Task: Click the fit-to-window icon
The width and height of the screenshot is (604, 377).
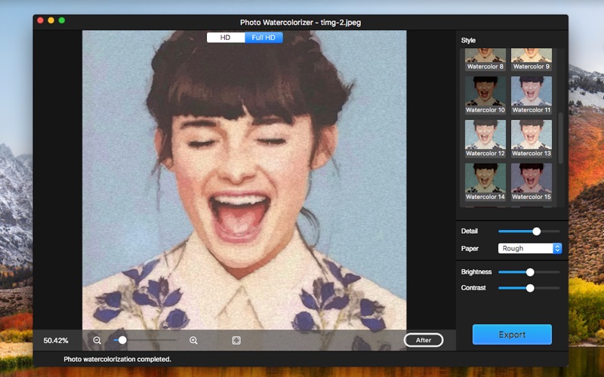Action: point(236,340)
